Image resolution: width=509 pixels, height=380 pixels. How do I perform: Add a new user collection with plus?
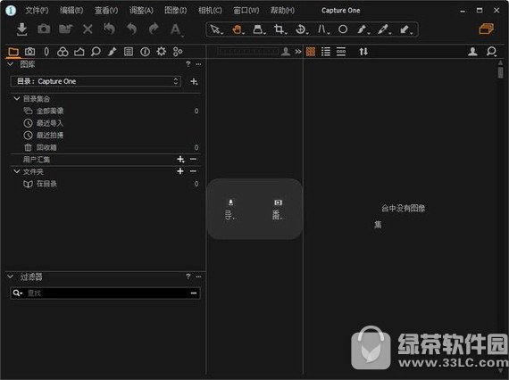pos(180,159)
